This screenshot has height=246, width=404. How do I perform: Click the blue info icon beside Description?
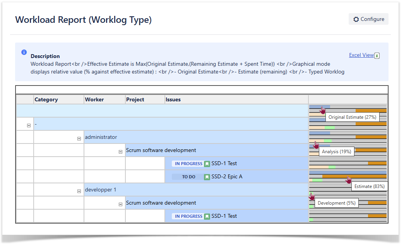(24, 52)
